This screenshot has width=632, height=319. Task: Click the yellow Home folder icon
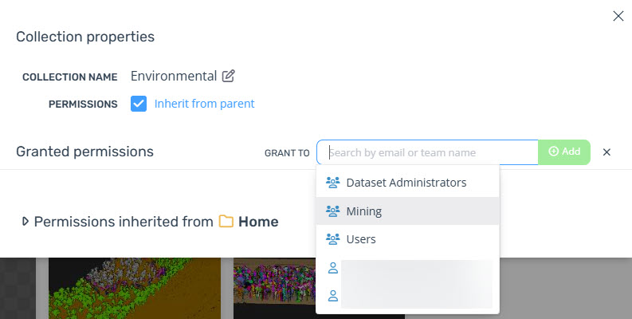coord(226,222)
